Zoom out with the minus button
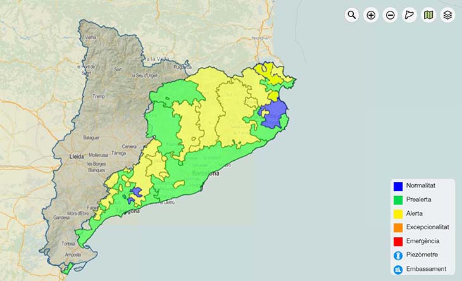The width and height of the screenshot is (462, 281). coord(390,15)
